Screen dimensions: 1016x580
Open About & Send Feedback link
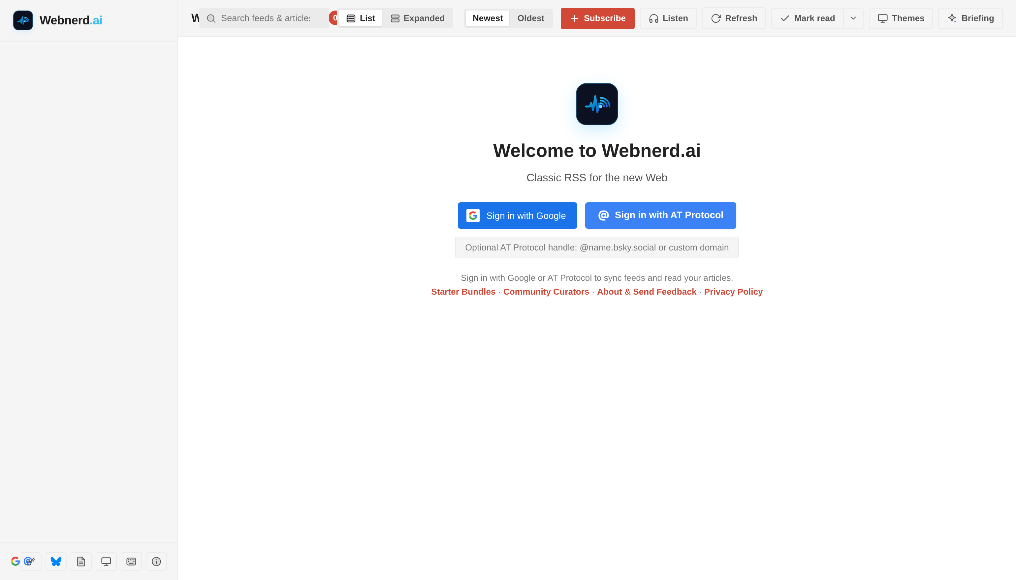point(646,292)
